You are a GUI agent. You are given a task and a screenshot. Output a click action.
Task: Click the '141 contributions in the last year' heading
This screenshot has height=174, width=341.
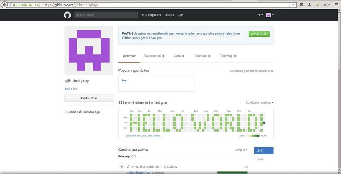click(x=143, y=103)
